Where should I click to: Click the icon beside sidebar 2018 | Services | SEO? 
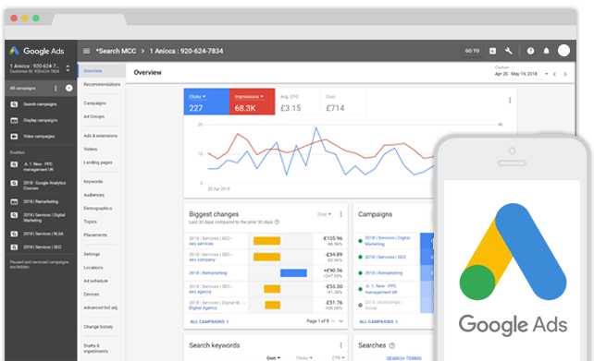[14, 247]
